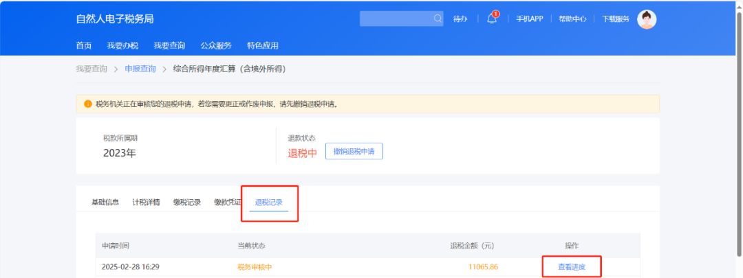Click the application time 2025-02-28 16:29
Screen dimensions: 743x278
130,267
